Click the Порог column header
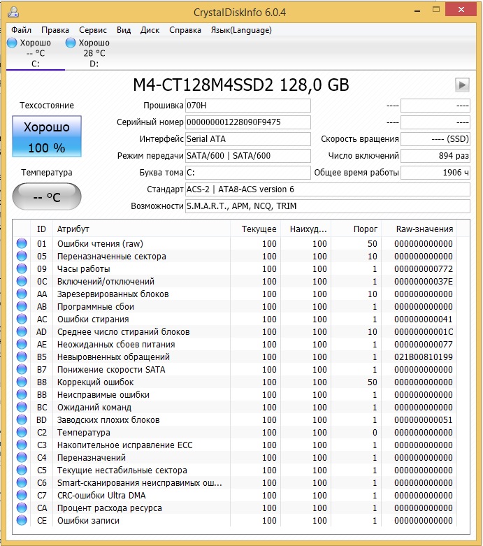The width and height of the screenshot is (483, 546). (356, 229)
